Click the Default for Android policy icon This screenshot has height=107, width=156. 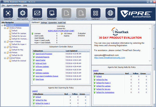(10, 61)
